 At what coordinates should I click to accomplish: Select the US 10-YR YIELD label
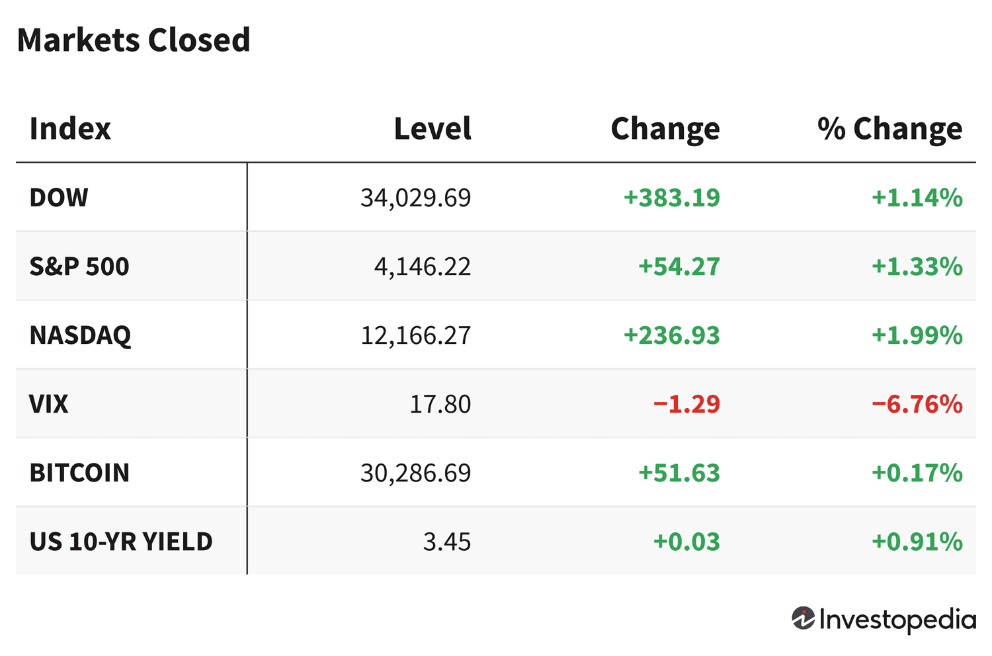(121, 542)
